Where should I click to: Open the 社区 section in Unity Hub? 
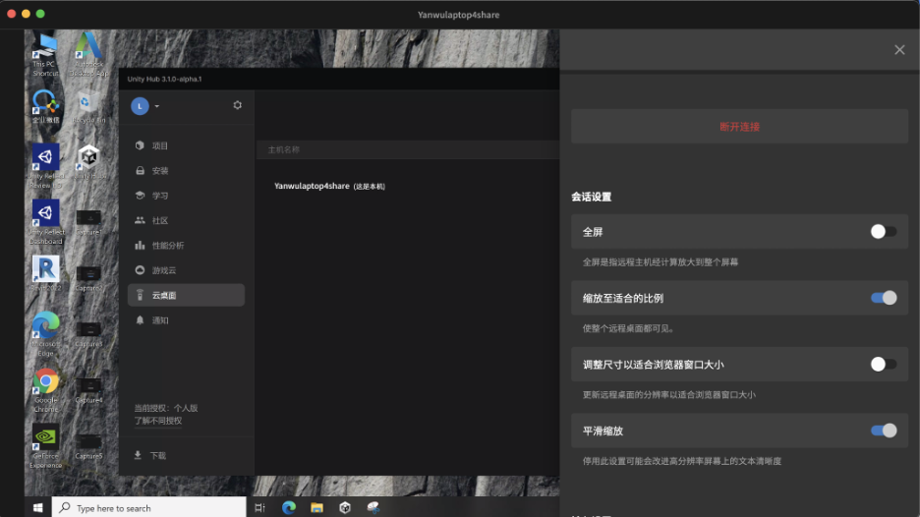tap(186, 220)
